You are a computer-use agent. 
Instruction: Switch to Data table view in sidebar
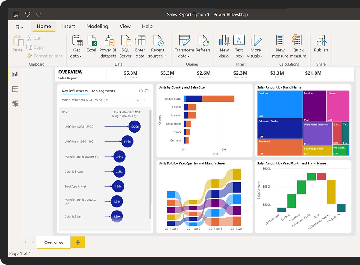[x=15, y=89]
